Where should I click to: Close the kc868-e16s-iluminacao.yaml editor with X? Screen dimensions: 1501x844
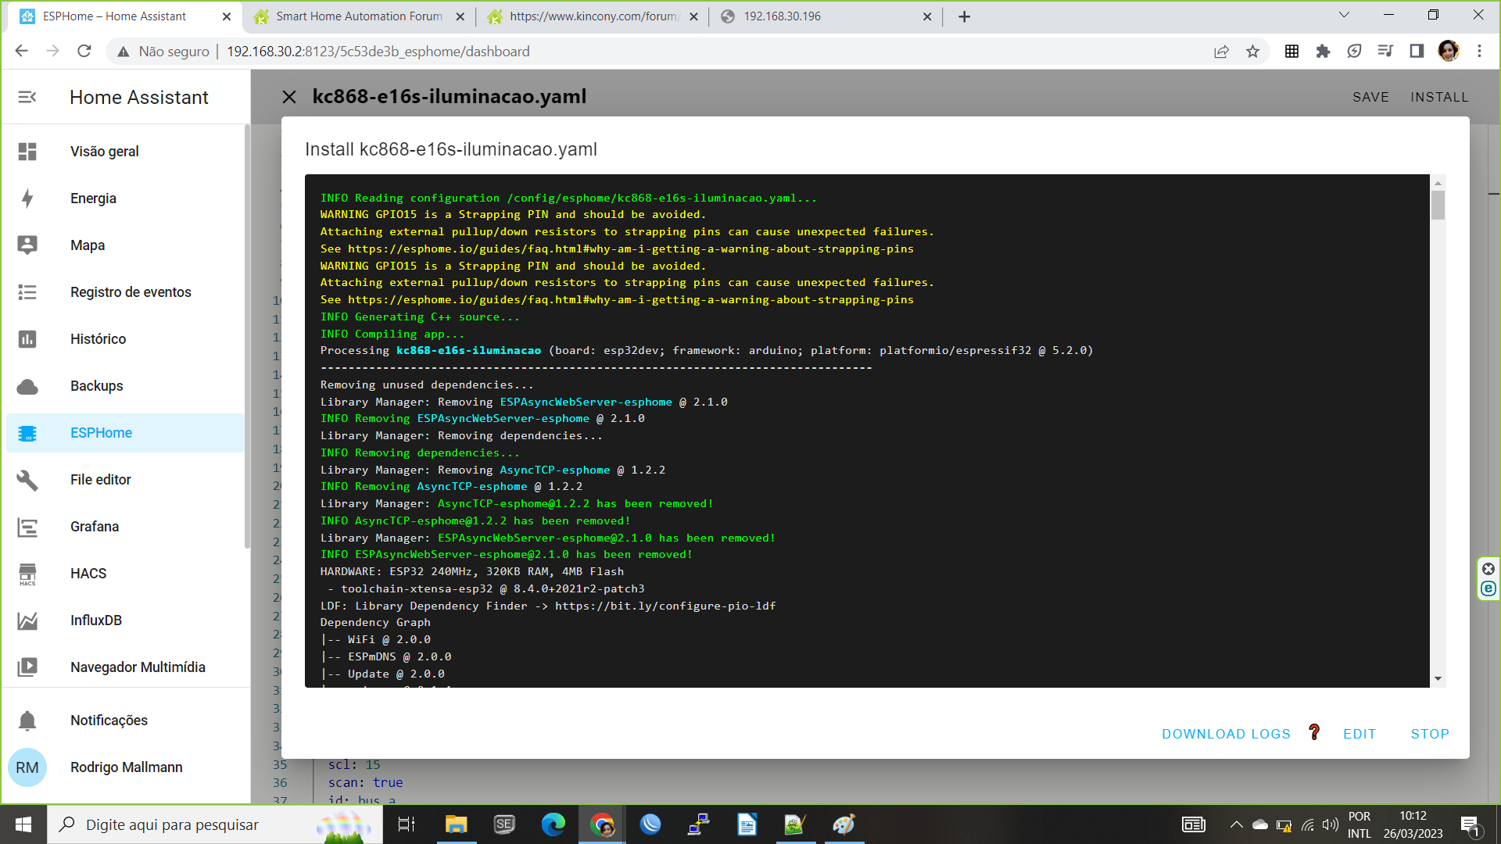[x=289, y=97]
